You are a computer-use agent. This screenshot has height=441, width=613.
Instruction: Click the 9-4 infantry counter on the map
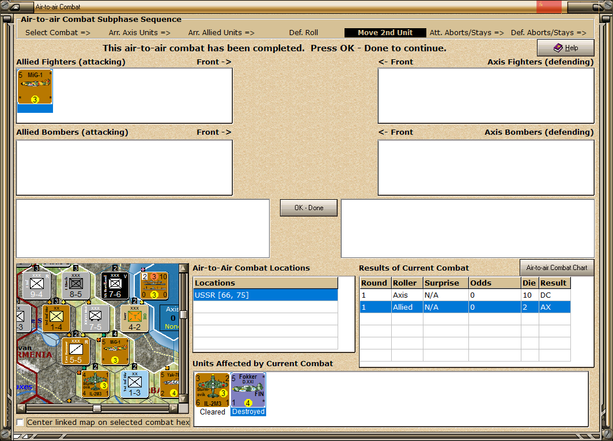tap(36, 285)
